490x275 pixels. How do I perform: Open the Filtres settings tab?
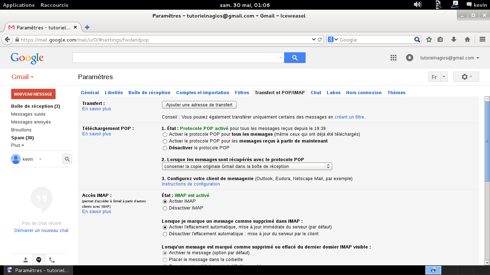tap(242, 93)
